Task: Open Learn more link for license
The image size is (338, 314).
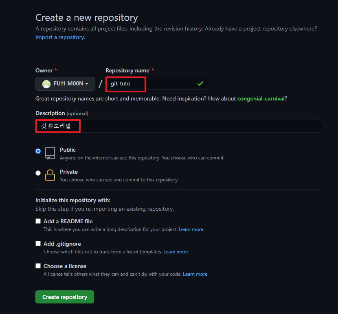Action: [195, 275]
